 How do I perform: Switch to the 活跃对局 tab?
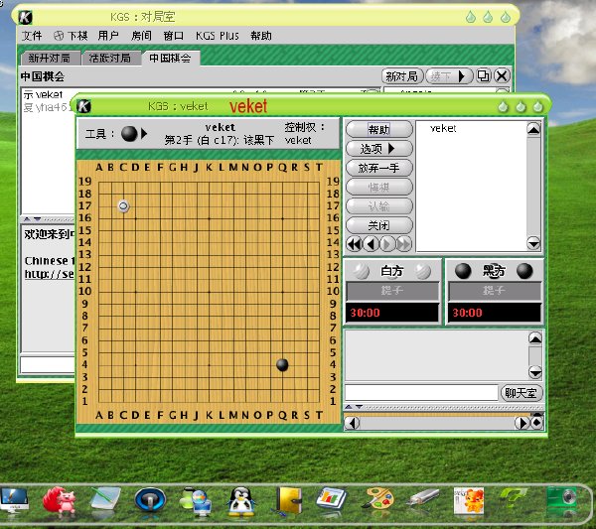111,59
